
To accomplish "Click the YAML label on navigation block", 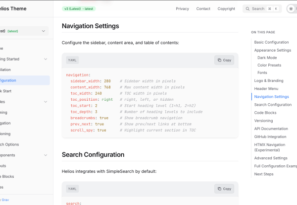I will (x=72, y=60).
